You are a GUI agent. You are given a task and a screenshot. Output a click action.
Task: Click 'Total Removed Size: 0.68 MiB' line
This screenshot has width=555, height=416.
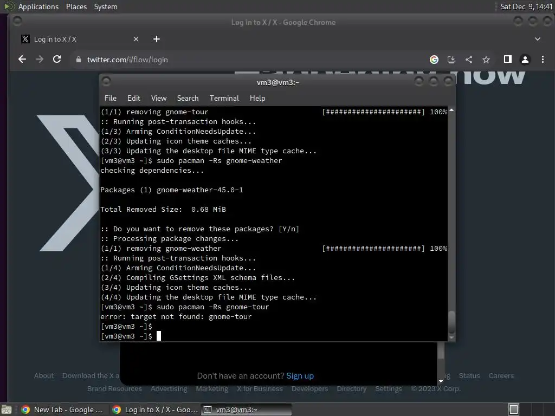point(163,210)
